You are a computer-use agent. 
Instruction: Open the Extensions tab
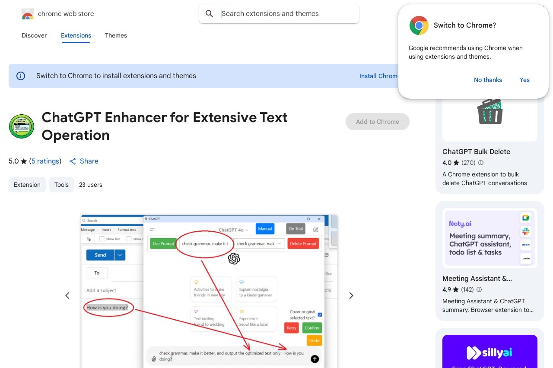click(x=76, y=35)
